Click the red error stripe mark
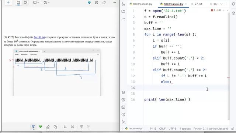236x133 pixels. pyautogui.click(x=229, y=77)
